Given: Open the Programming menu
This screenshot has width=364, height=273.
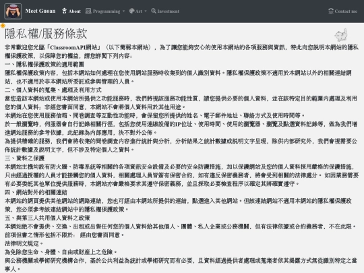Looking at the screenshot, I should (x=107, y=11).
